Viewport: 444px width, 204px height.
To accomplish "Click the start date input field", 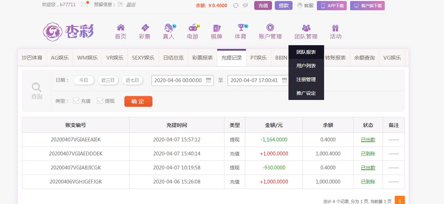I will point(183,80).
